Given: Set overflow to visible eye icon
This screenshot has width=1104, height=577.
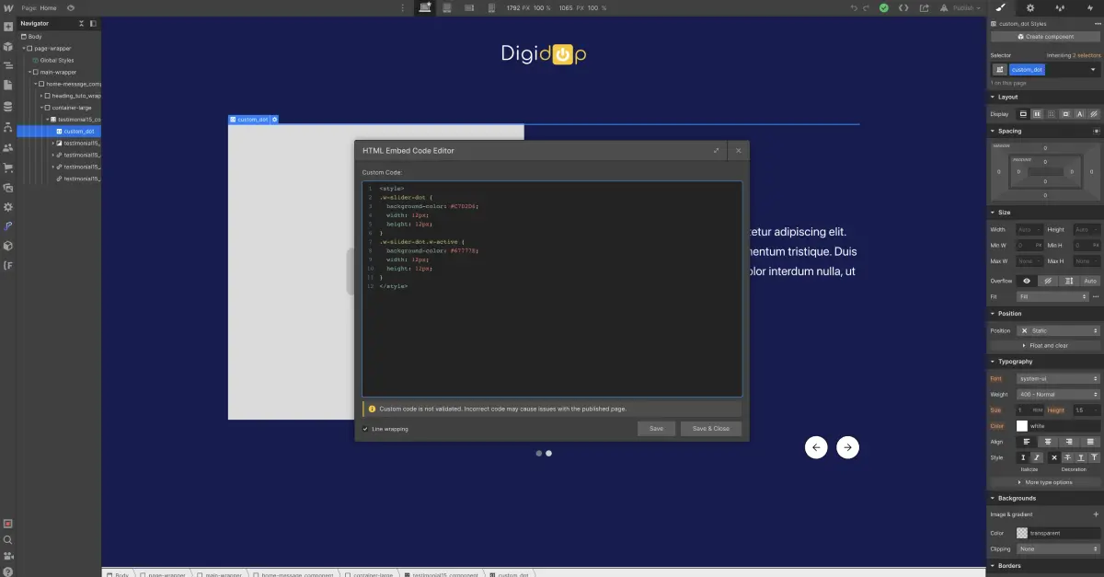Looking at the screenshot, I should pyautogui.click(x=1028, y=281).
